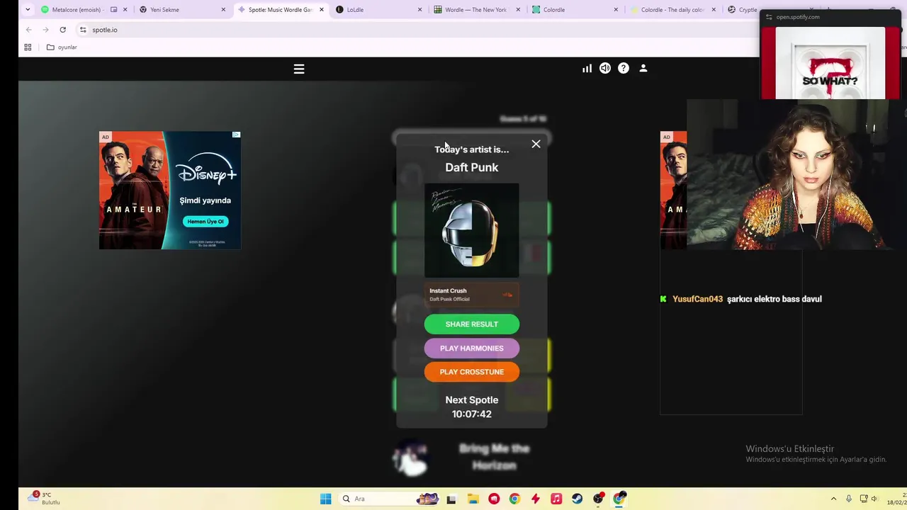The height and width of the screenshot is (510, 907).
Task: Close the Today's artist popup
Action: [x=536, y=144]
